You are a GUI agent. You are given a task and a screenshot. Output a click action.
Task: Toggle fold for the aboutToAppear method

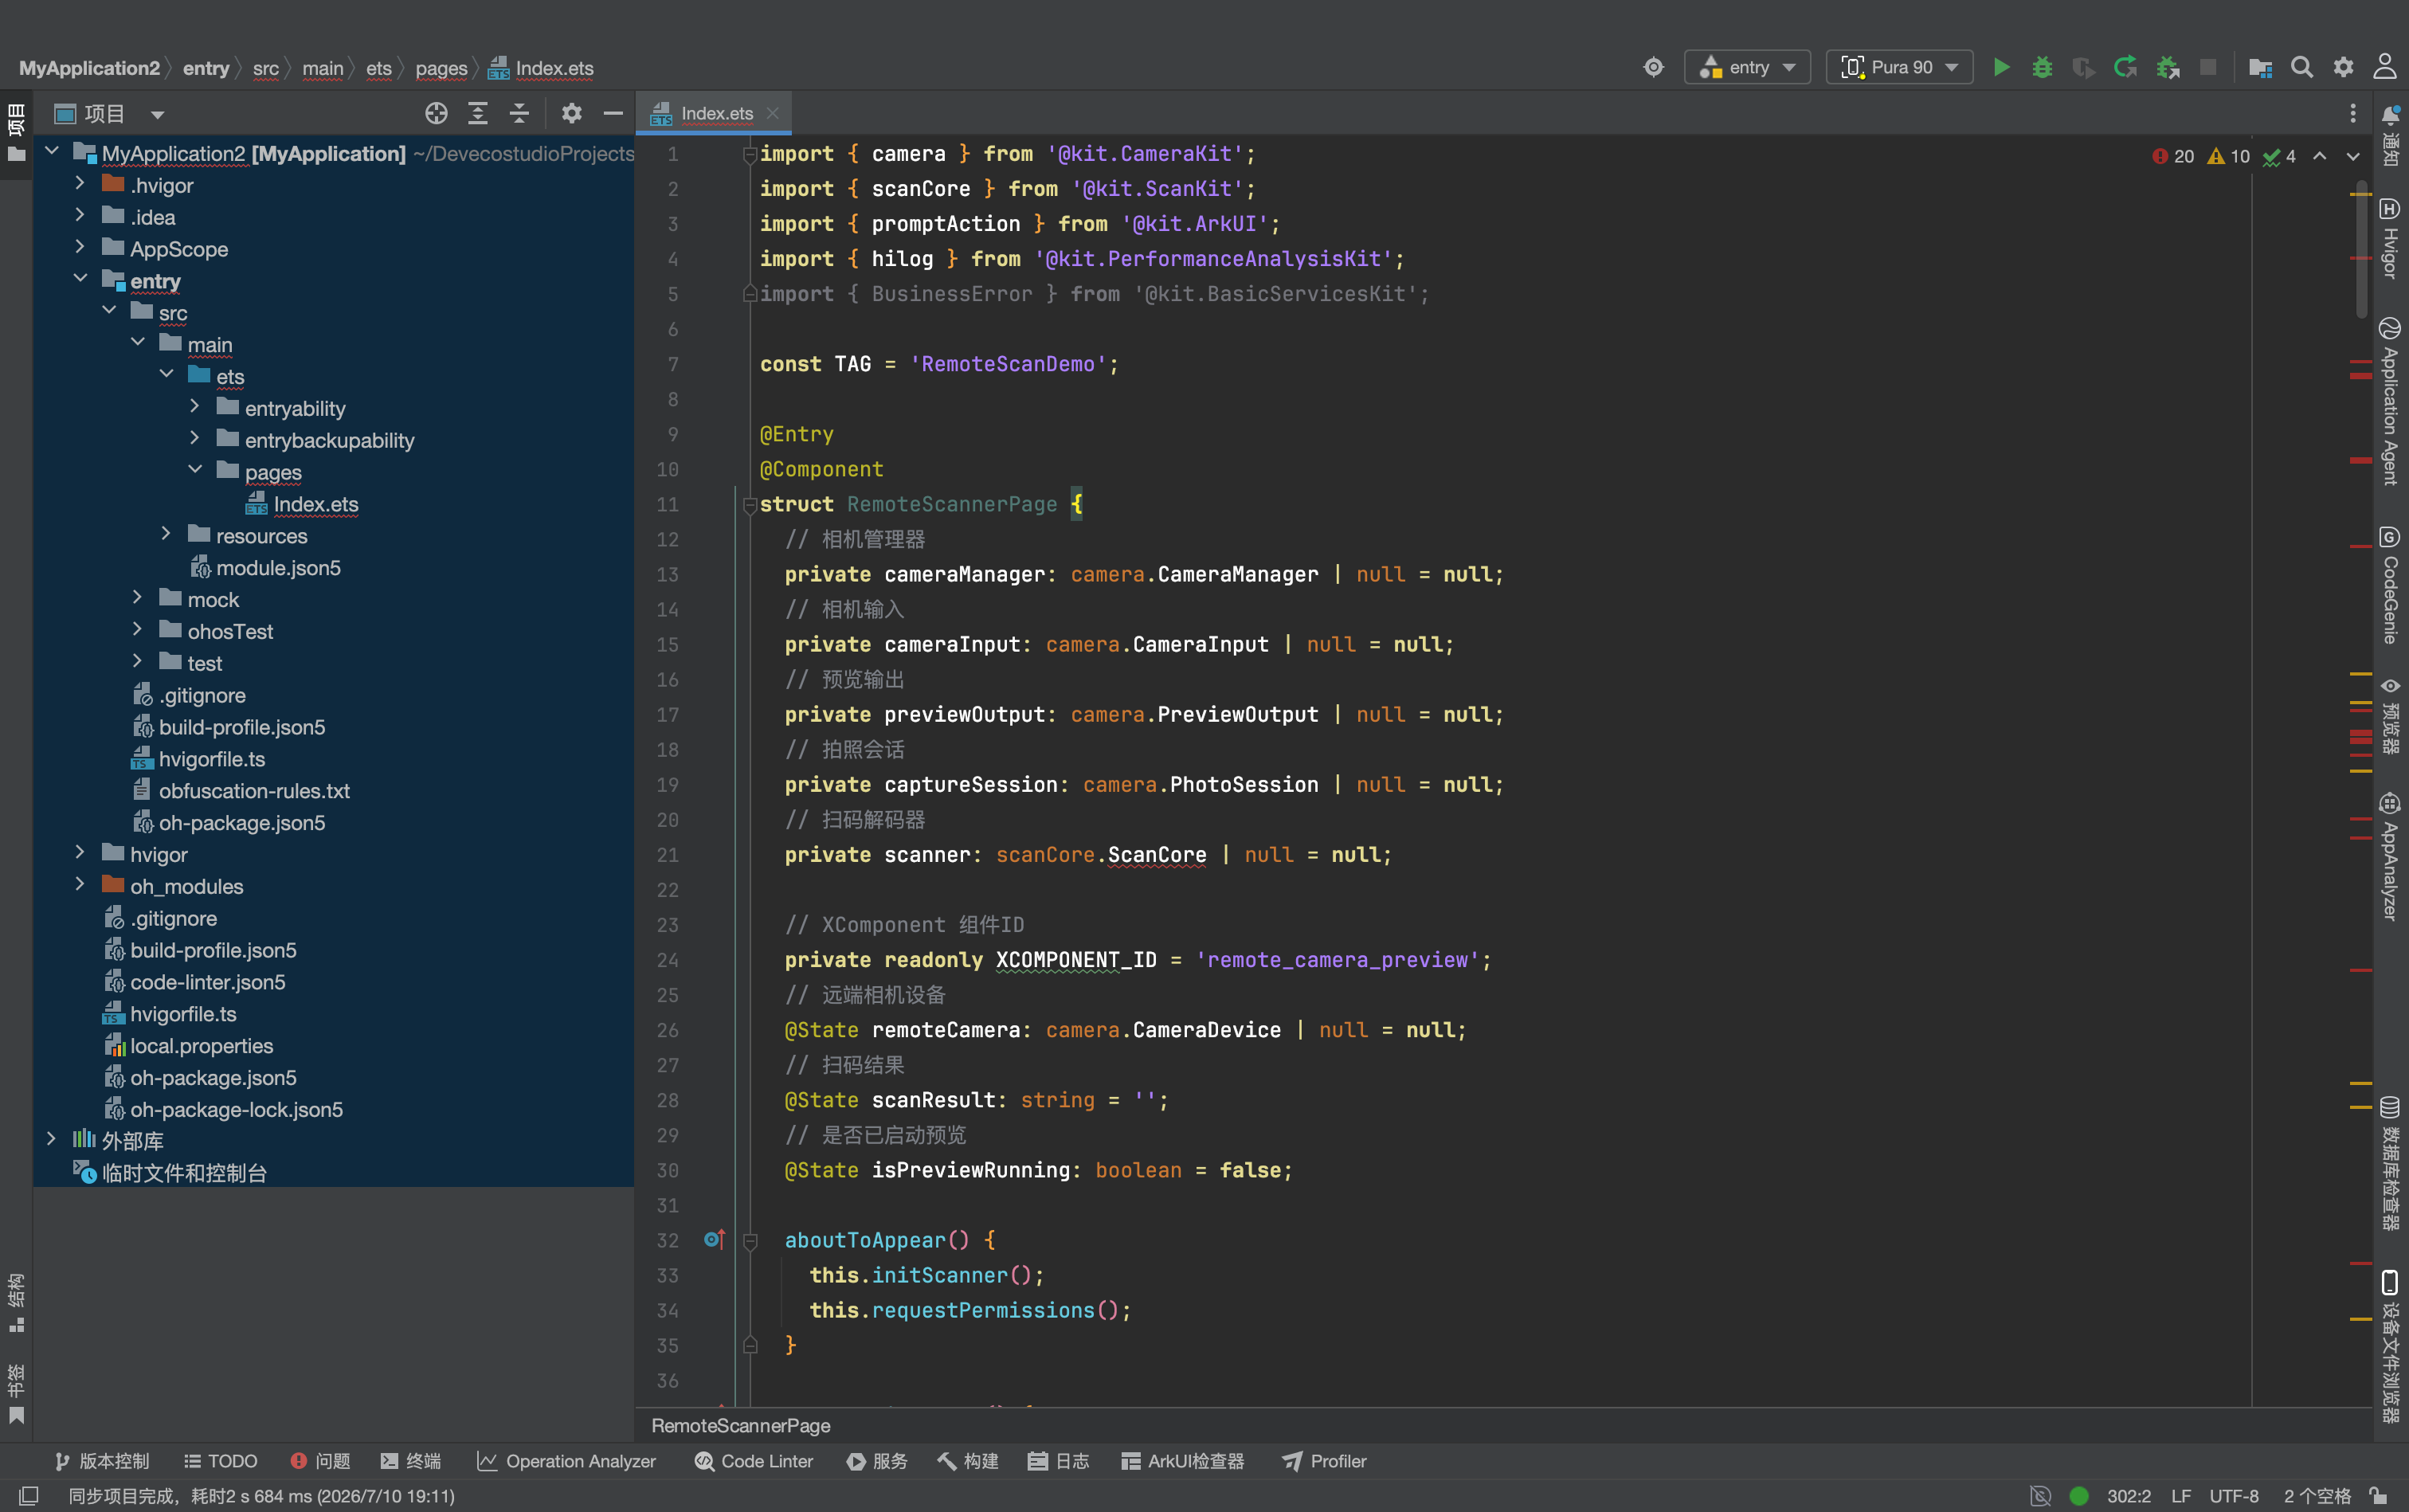(750, 1241)
